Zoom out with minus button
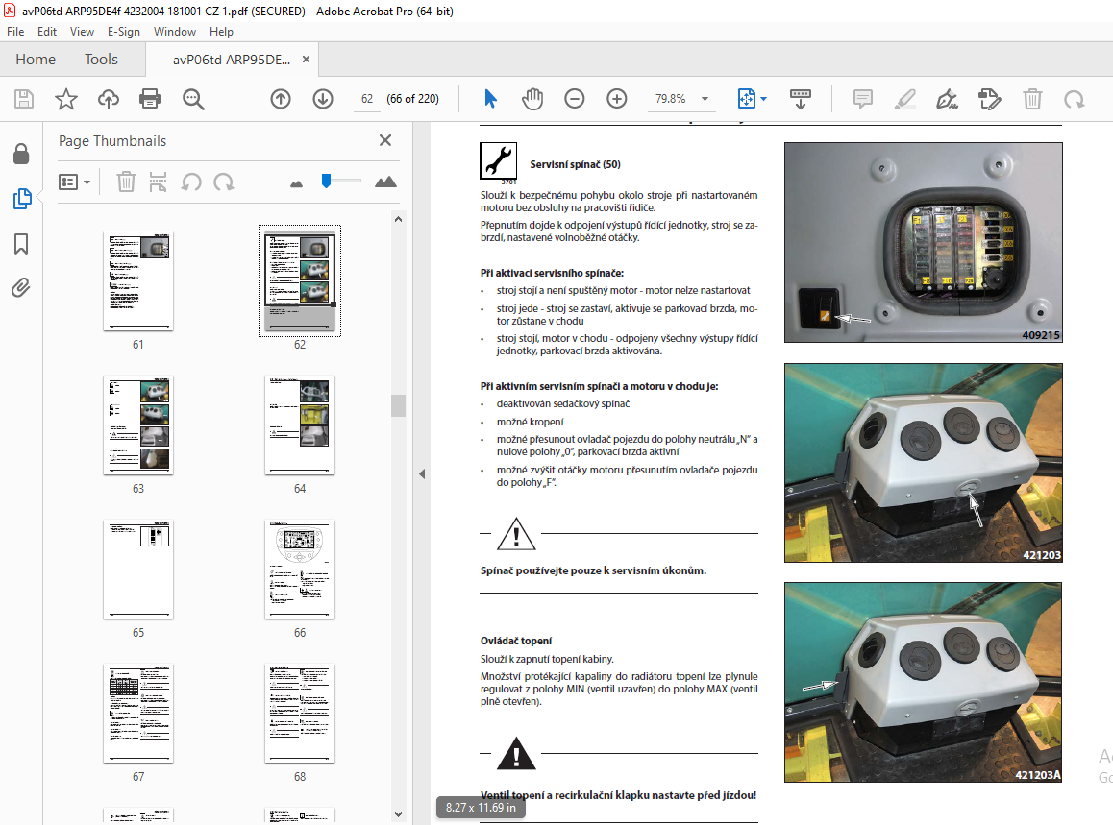Image resolution: width=1113 pixels, height=825 pixels. 574,99
